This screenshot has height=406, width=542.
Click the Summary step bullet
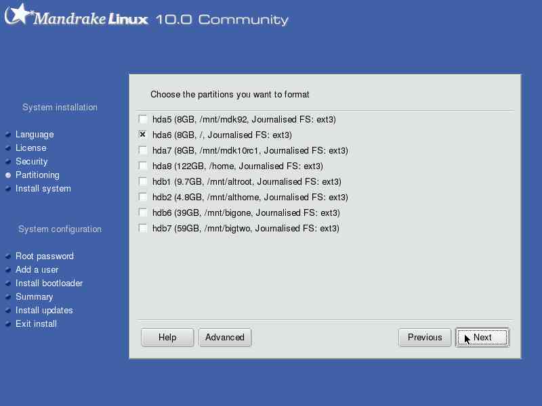(8, 297)
